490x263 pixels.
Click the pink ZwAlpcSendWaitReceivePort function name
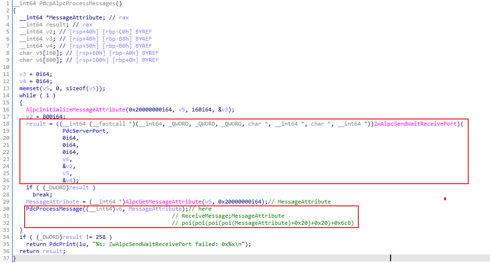415,124
